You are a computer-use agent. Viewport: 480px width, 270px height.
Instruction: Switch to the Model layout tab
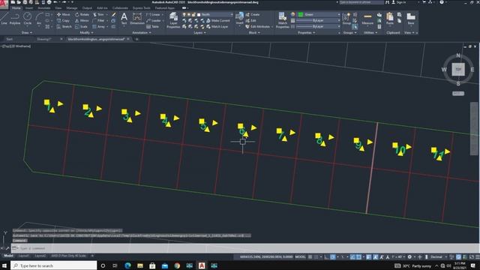coord(8,256)
